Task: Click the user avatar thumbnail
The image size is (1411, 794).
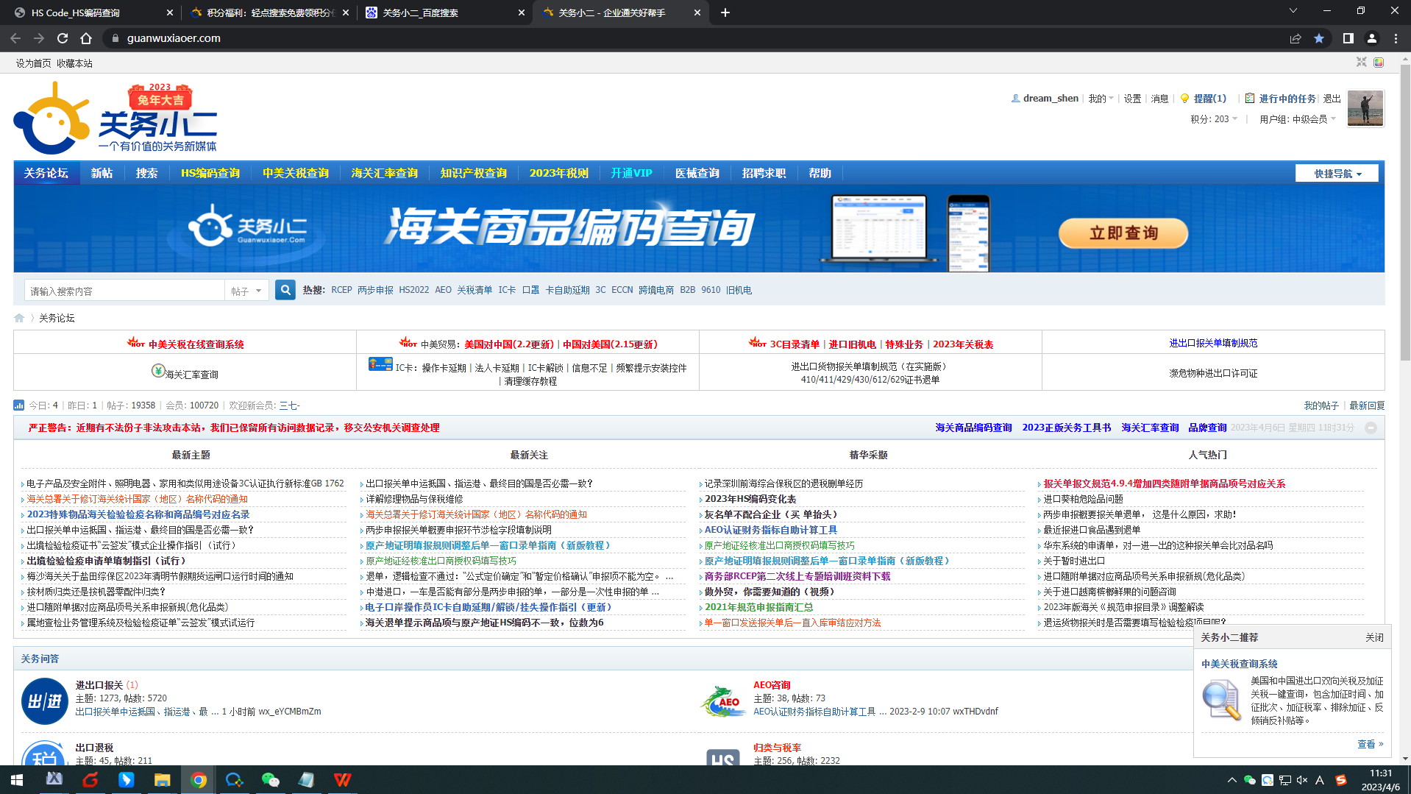Action: [1365, 109]
